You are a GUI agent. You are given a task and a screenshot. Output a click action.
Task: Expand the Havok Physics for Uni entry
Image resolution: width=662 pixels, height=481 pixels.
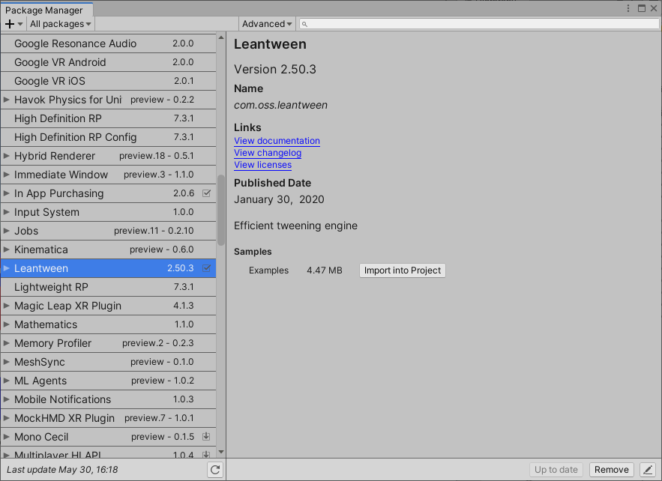7,99
